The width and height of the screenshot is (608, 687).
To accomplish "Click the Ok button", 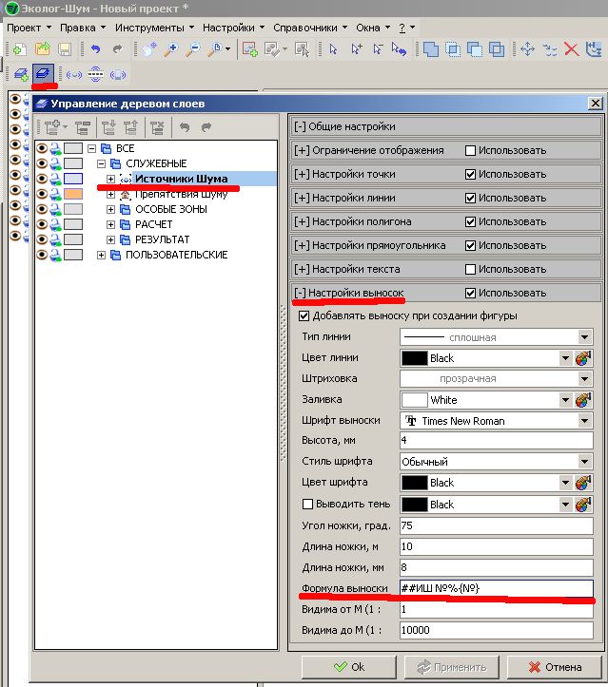I will tap(348, 667).
